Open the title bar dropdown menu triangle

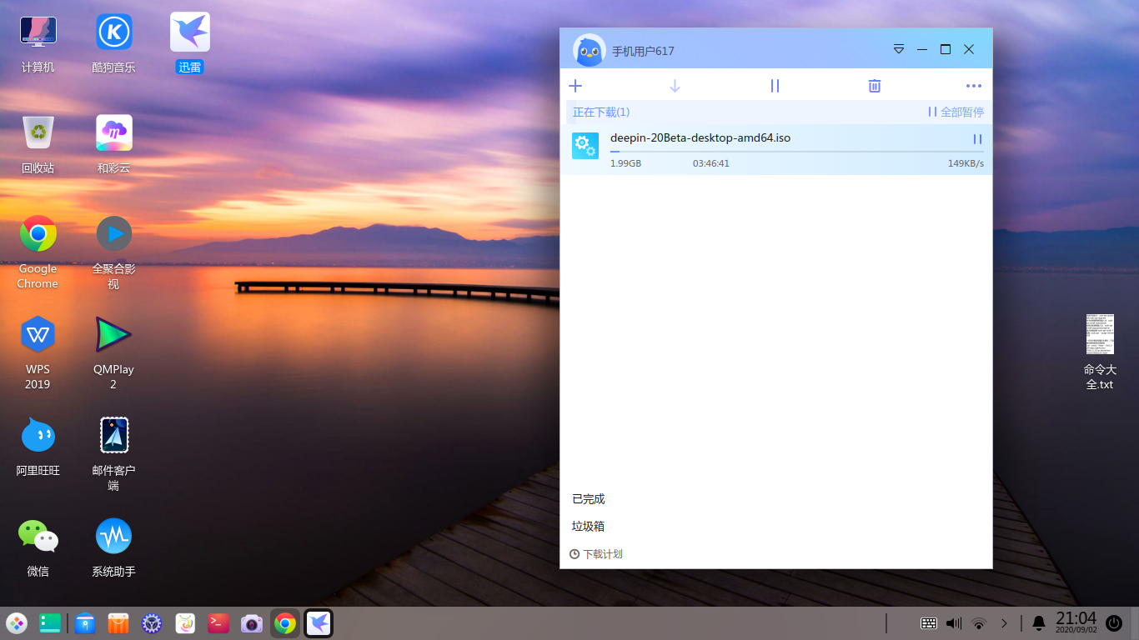pos(899,49)
